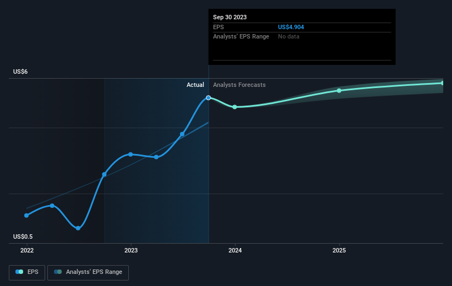
Task: Click the 2022 axis label
Action: tap(27, 251)
